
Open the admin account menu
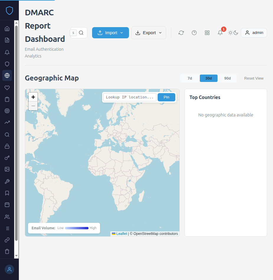254,33
